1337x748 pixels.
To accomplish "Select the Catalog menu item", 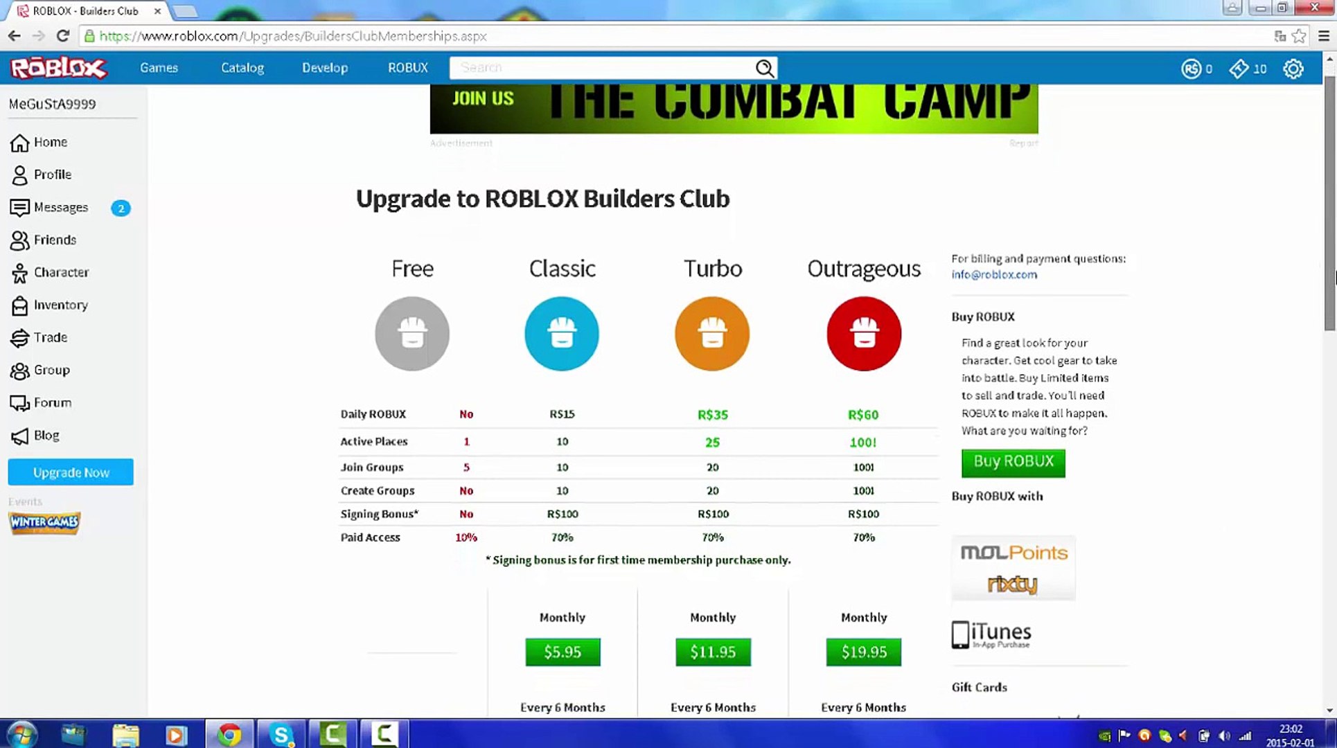I will 242,67.
